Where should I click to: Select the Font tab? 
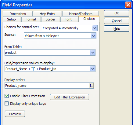(x=68, y=19)
